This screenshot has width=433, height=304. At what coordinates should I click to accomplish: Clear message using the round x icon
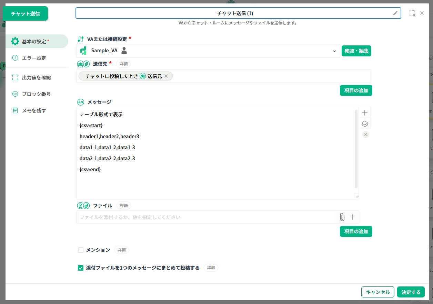point(366,134)
